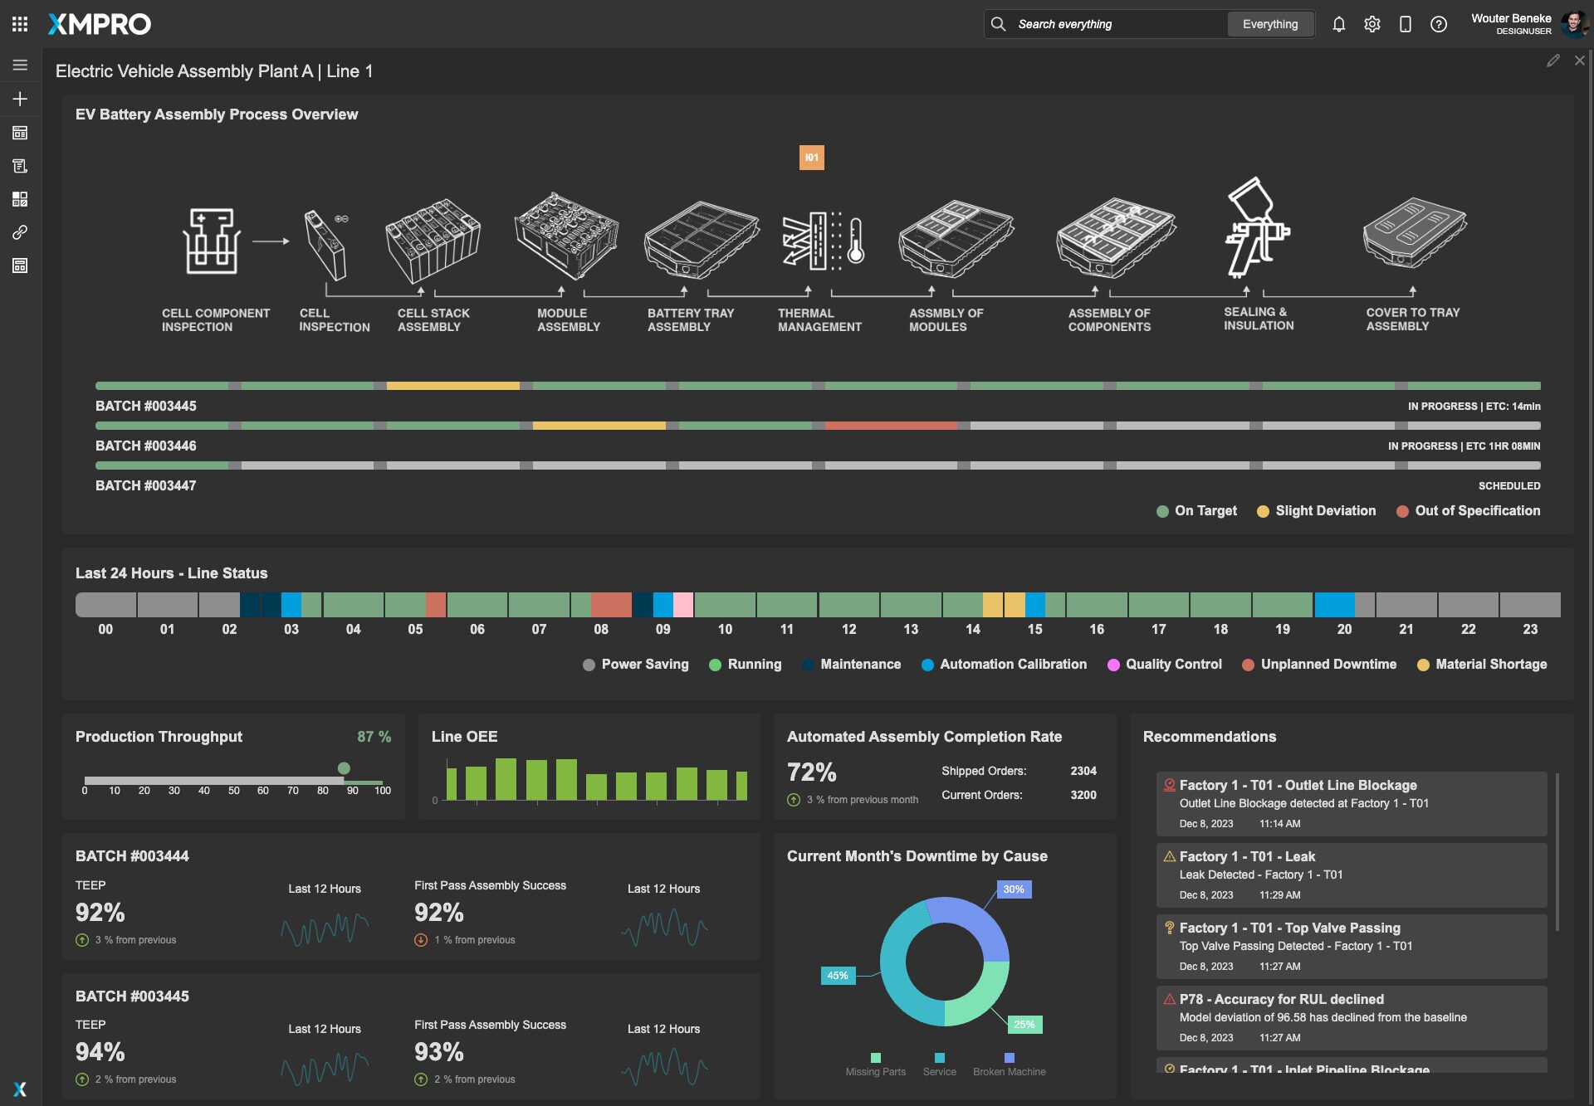Click the mobile device icon
Image resolution: width=1594 pixels, height=1106 pixels.
(x=1405, y=24)
